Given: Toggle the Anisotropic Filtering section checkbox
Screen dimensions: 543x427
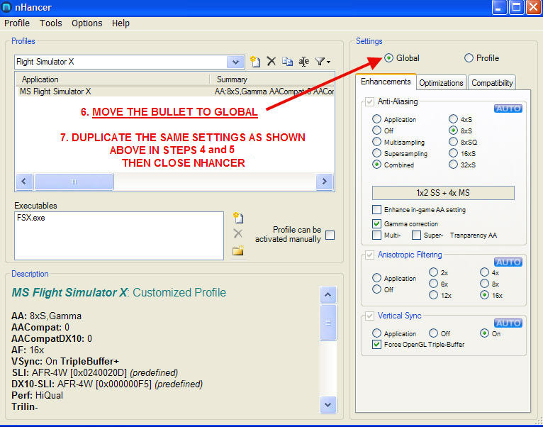Looking at the screenshot, I should pos(369,255).
